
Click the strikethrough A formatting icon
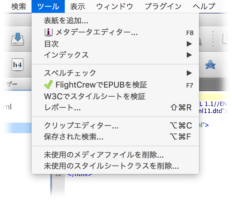210,65
